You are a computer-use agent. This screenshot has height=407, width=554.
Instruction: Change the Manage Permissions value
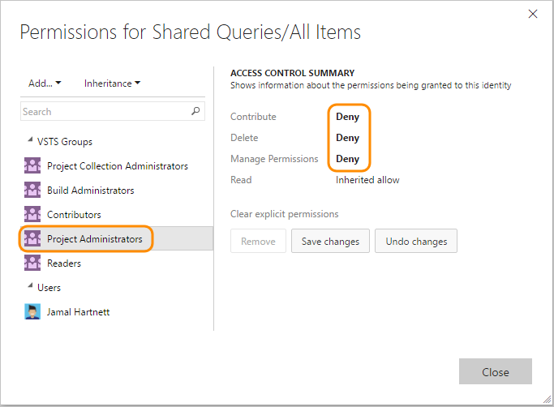coord(348,159)
